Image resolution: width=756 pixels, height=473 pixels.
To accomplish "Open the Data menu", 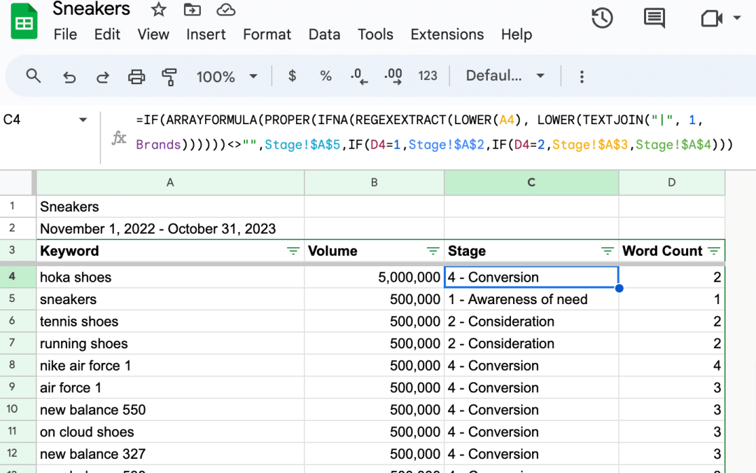I will coord(324,34).
